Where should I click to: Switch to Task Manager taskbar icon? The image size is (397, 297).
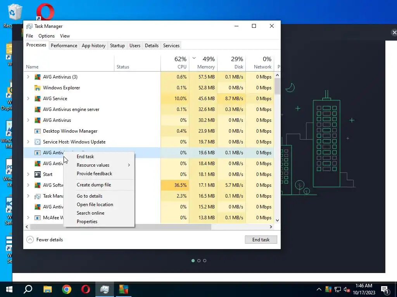click(x=105, y=289)
